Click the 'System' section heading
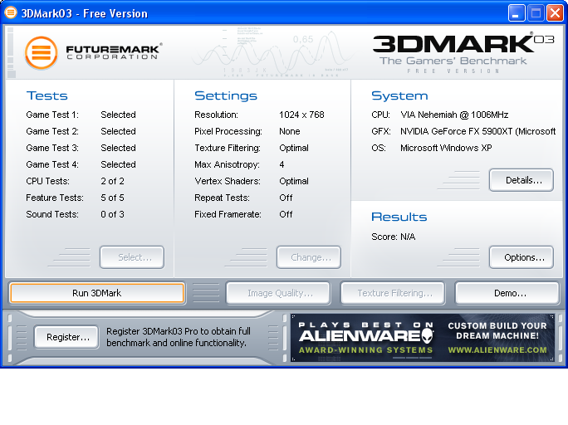 coord(399,95)
